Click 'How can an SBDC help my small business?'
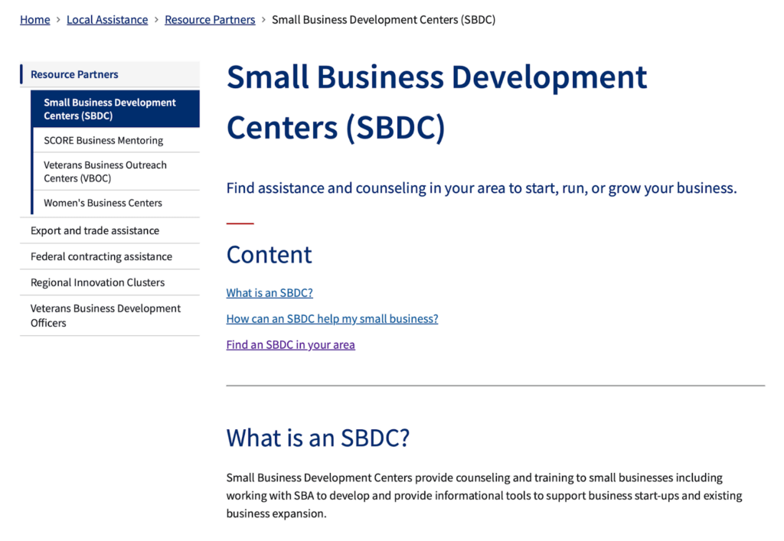 tap(332, 319)
